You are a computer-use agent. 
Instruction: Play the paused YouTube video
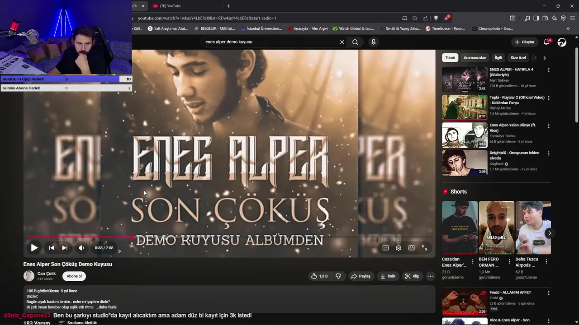tap(34, 248)
